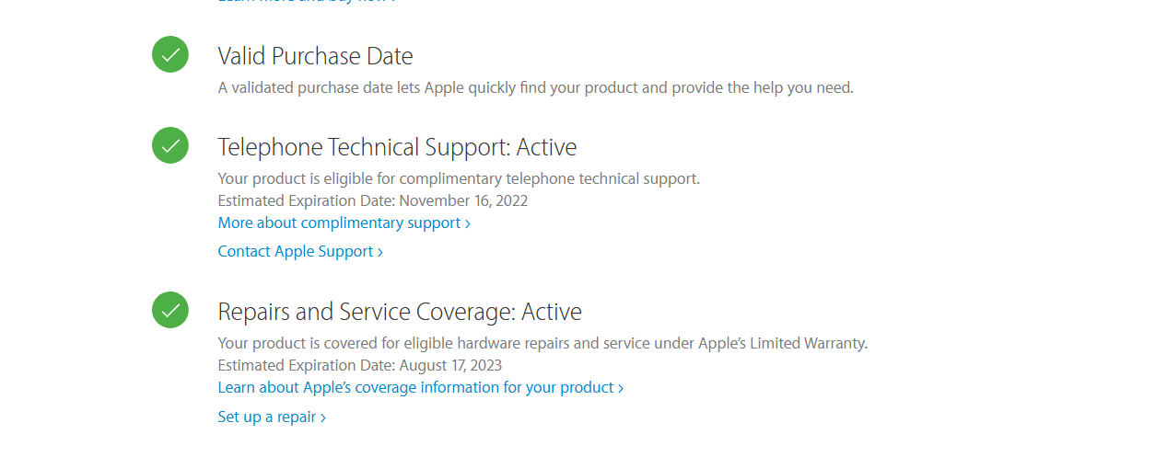Follow the Set up a repair link

[267, 417]
